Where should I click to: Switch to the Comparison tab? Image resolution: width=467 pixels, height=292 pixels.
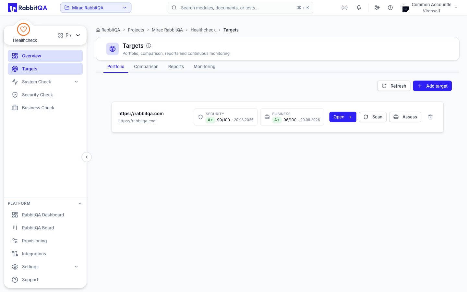coord(146,67)
